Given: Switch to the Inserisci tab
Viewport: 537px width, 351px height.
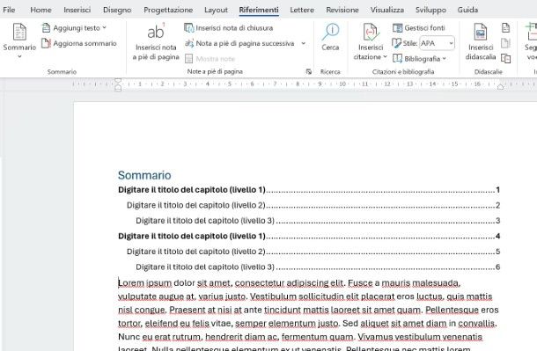Looking at the screenshot, I should (77, 10).
